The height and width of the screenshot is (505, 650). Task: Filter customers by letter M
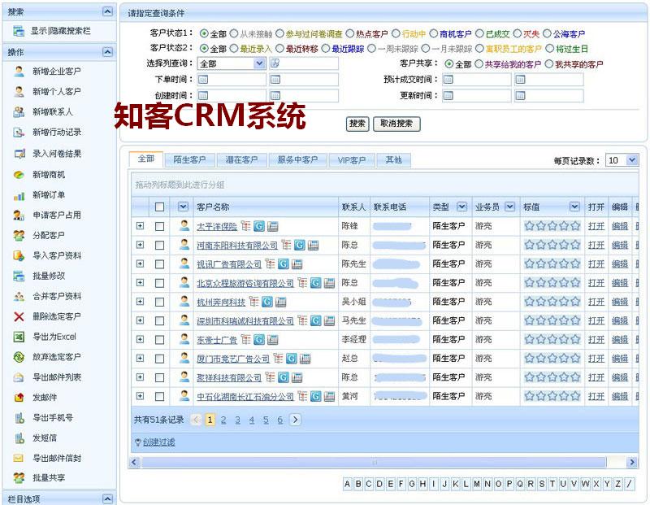pyautogui.click(x=477, y=484)
